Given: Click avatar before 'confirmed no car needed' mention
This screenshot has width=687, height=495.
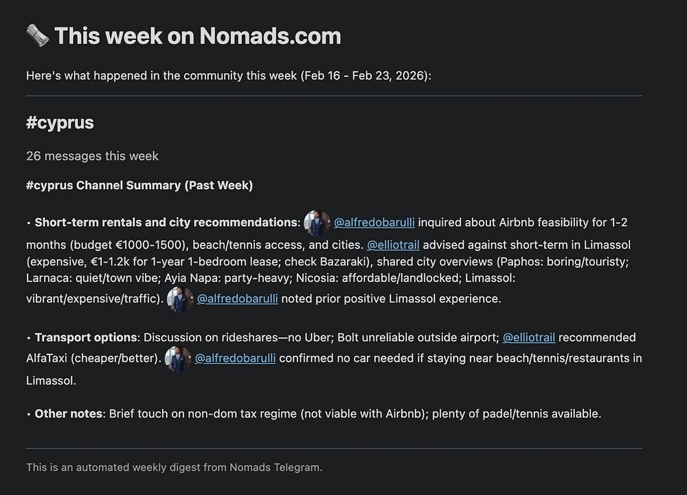Looking at the screenshot, I should 178,359.
